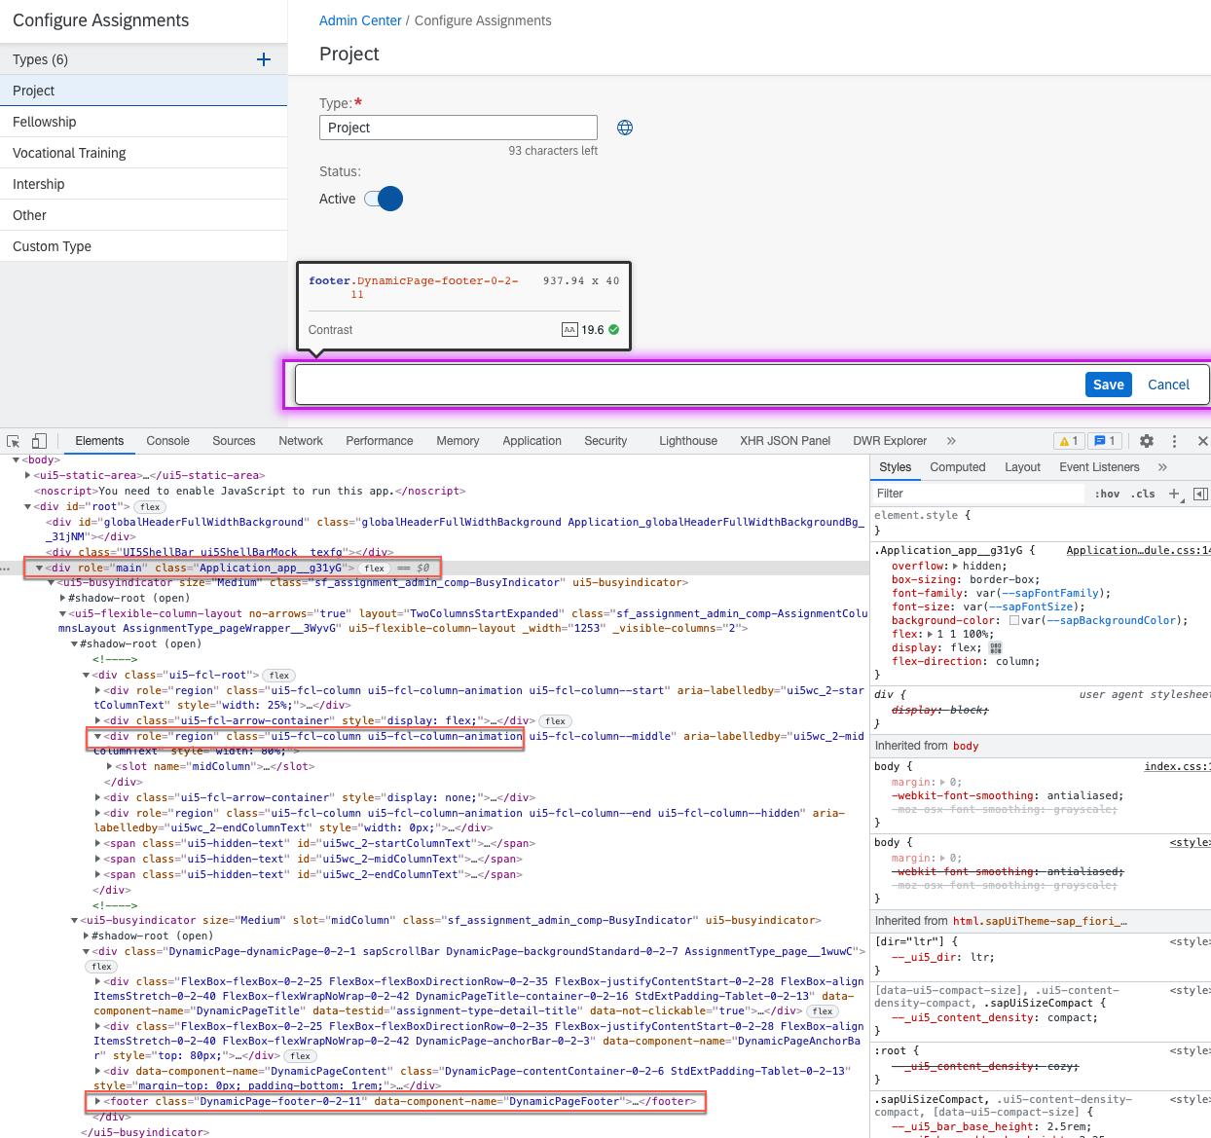Image resolution: width=1211 pixels, height=1138 pixels.
Task: Switch to the Console tab
Action: 167,440
